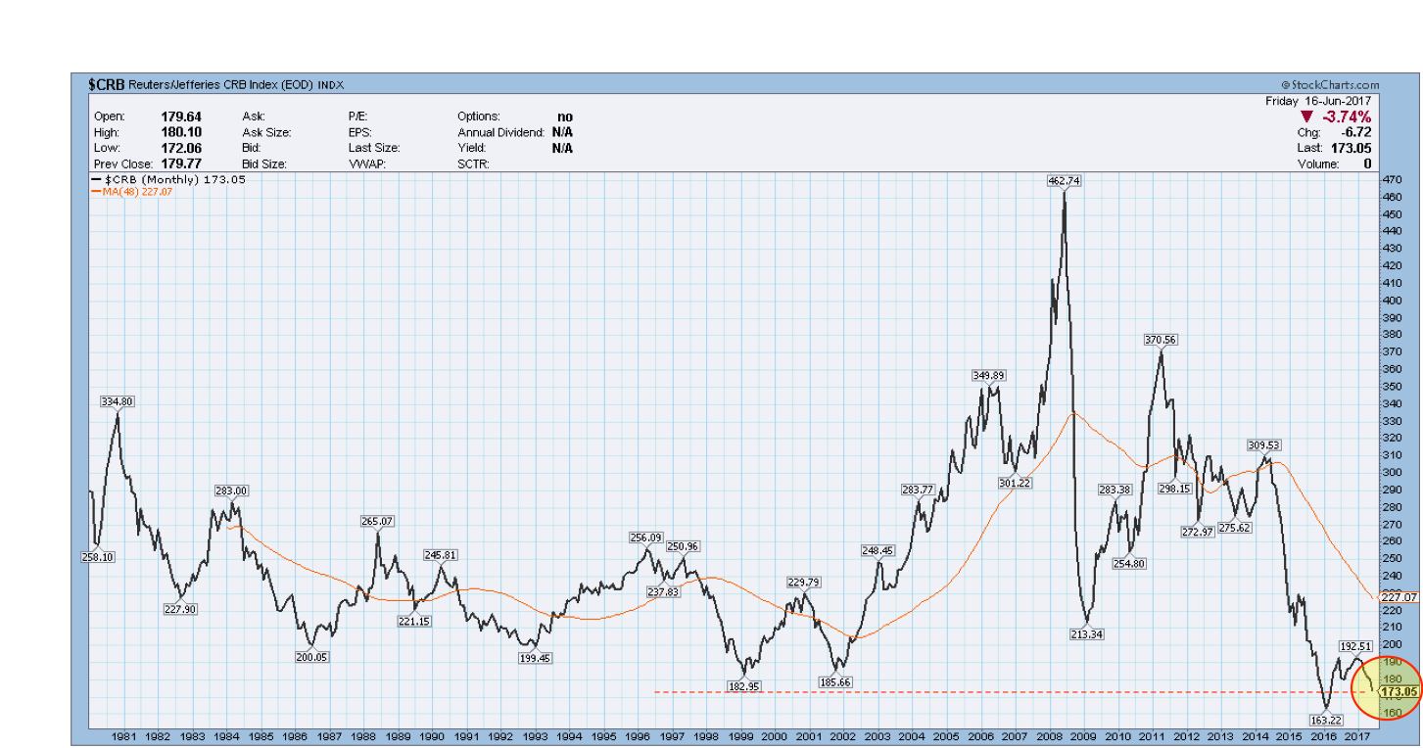Select the 182.95 trough label near 1999
1423x748 pixels.
[744, 686]
